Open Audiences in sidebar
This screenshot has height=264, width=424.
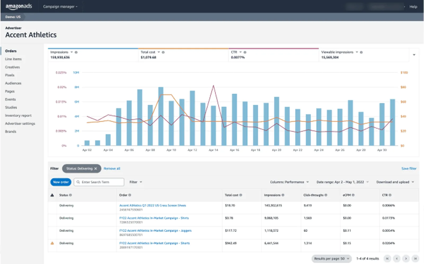point(13,83)
